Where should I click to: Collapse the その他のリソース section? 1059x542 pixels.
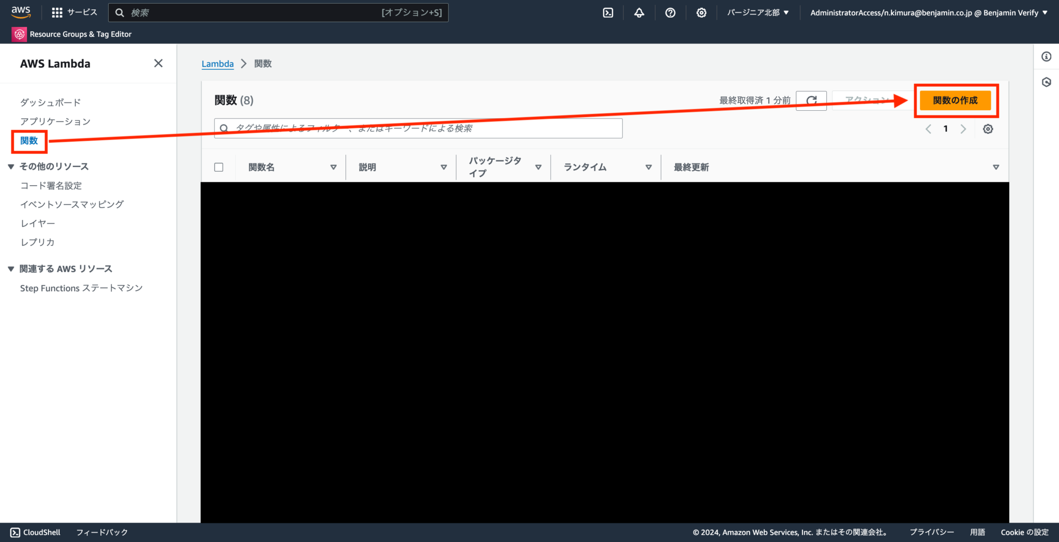coord(10,166)
